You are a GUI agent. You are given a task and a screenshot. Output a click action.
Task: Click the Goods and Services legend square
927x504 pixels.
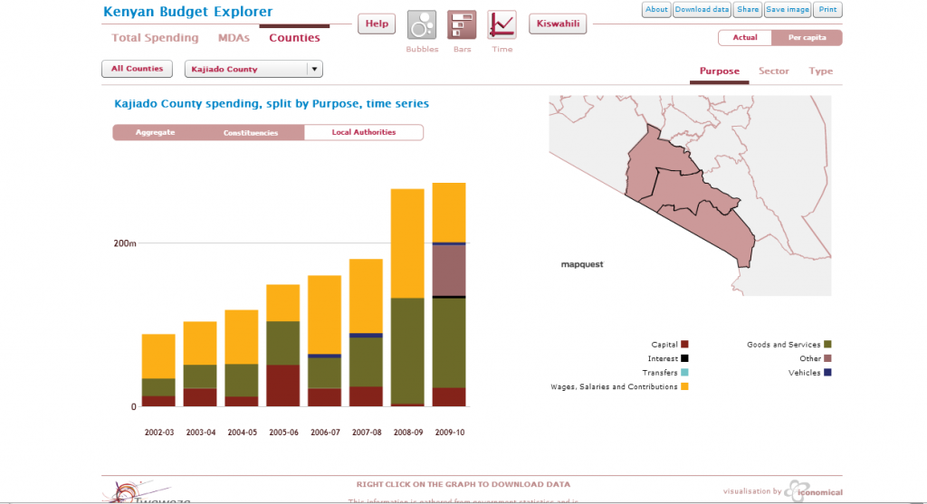[827, 345]
